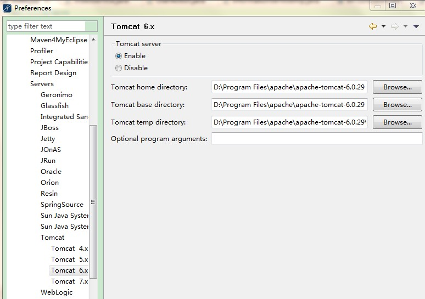
Task: Select the Disable radio button
Action: (119, 68)
